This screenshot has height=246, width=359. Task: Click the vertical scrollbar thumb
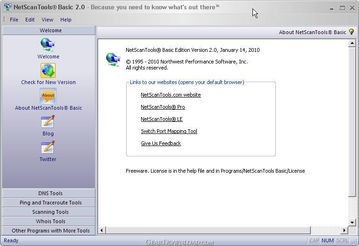click(x=352, y=121)
